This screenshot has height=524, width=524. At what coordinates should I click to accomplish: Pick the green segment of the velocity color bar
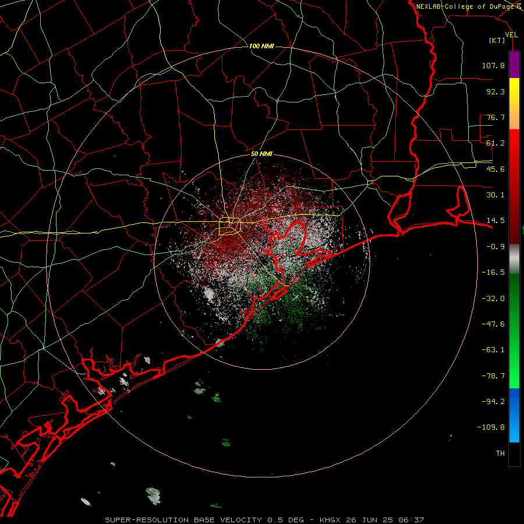(x=514, y=331)
